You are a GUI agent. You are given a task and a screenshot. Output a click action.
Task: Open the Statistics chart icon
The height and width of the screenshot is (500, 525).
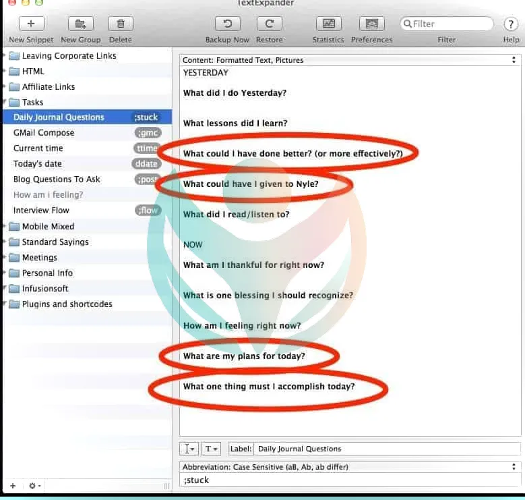click(328, 24)
